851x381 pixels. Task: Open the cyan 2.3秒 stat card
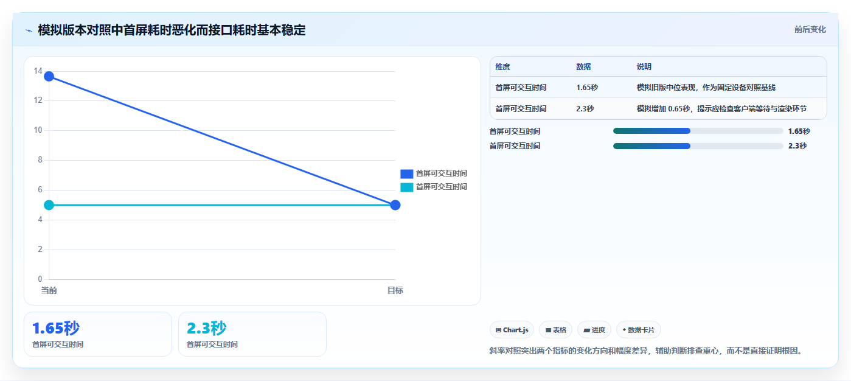(252, 334)
